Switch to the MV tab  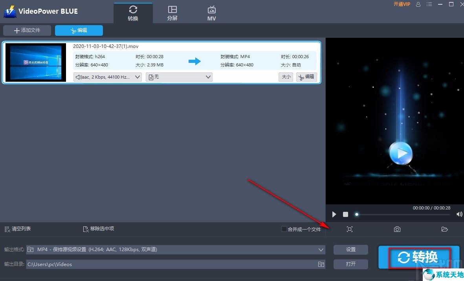pos(211,12)
